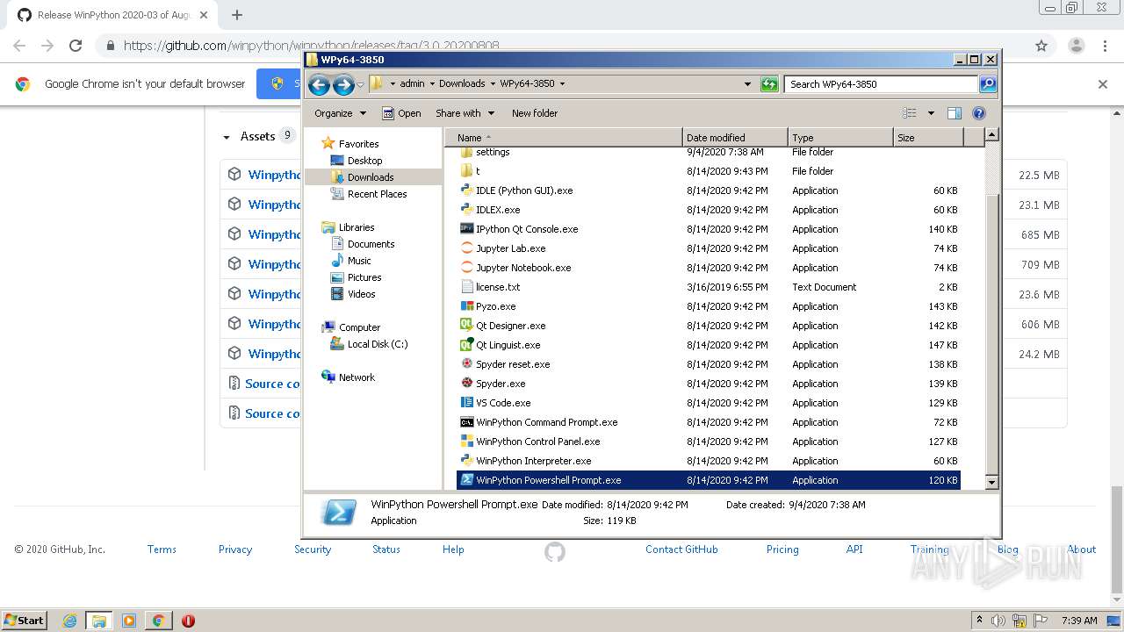The width and height of the screenshot is (1124, 632).
Task: Click the Explorer search magnifier icon
Action: coord(988,84)
